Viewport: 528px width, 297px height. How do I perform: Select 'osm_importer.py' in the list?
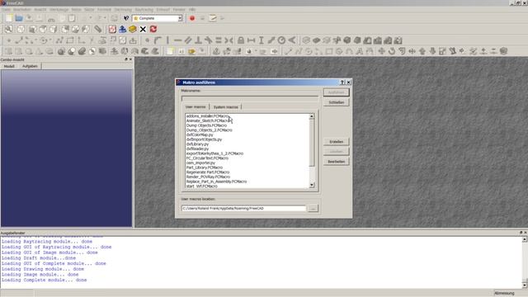coord(200,163)
